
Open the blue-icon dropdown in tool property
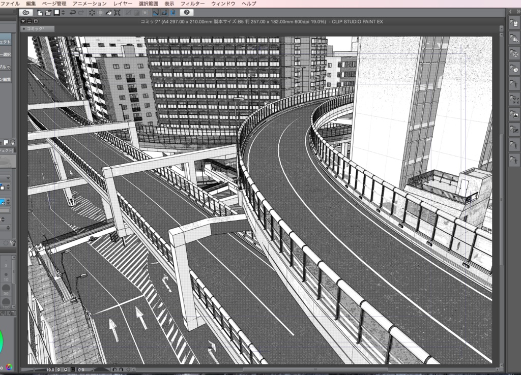point(8,202)
